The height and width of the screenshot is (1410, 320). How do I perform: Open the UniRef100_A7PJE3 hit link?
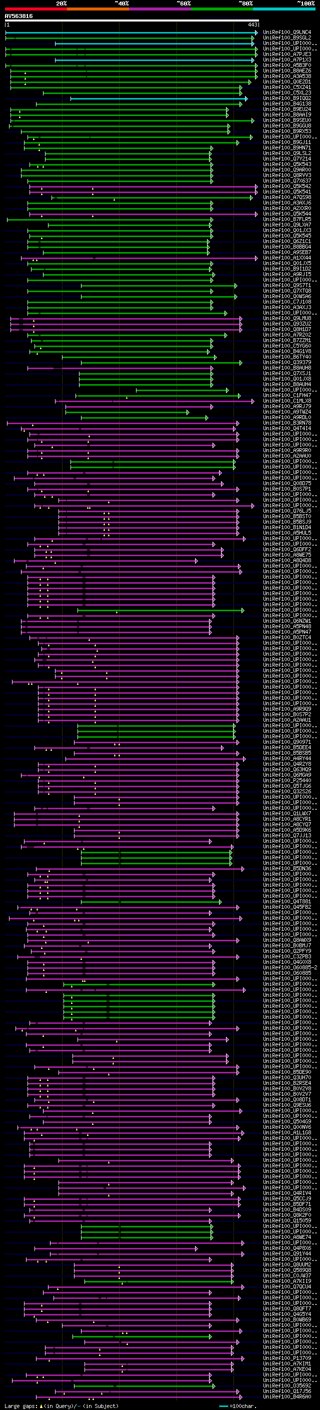[287, 54]
